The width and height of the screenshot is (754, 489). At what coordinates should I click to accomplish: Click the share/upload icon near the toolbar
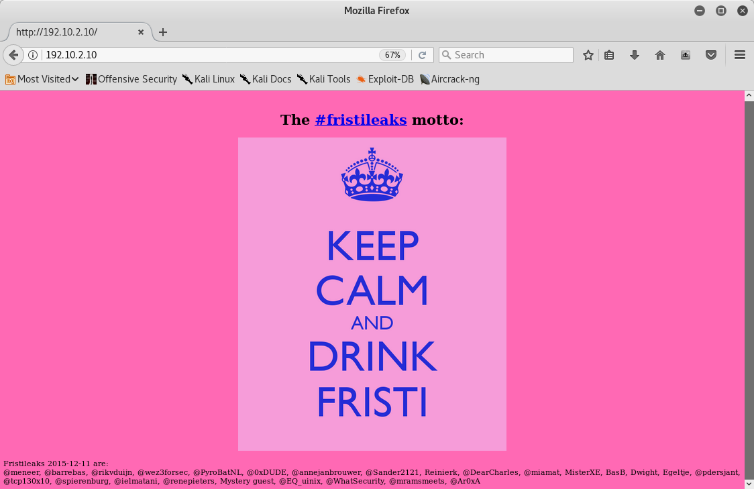pos(686,55)
